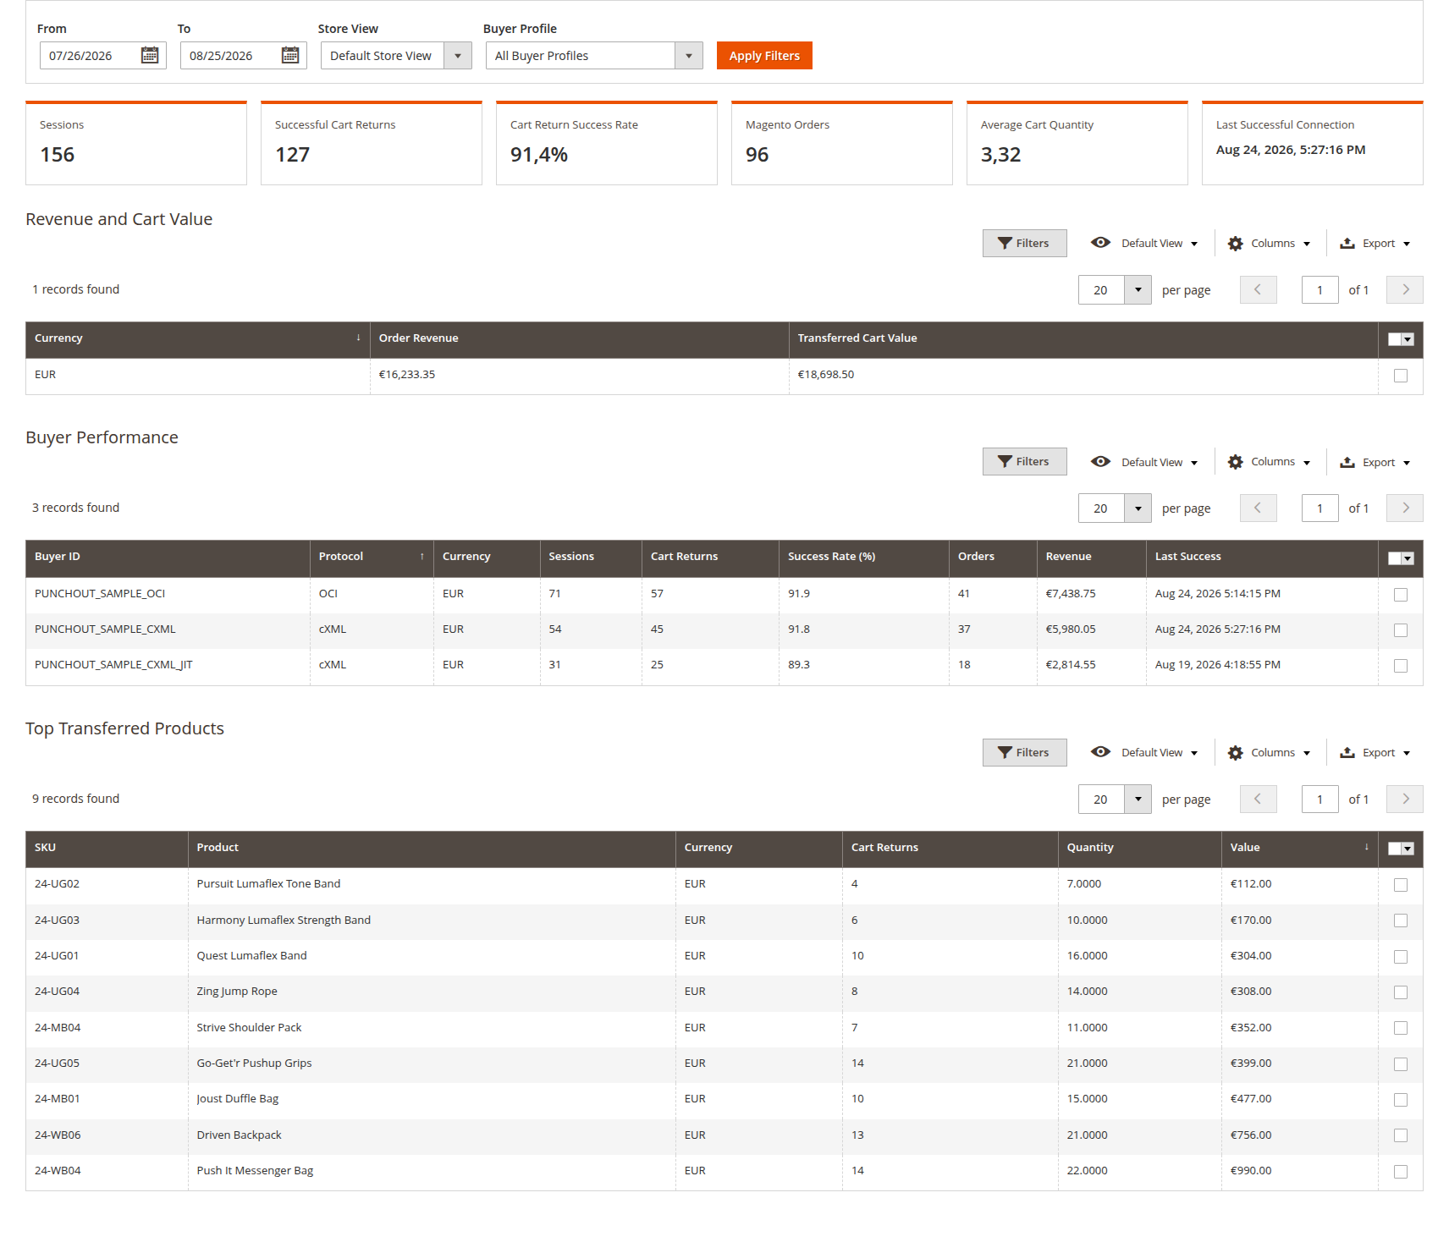1449x1242 pixels.
Task: Open Filters in Top Transferred Products
Action: click(1024, 753)
